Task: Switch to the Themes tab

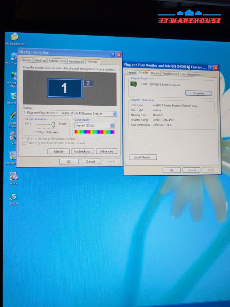Action: [26, 60]
